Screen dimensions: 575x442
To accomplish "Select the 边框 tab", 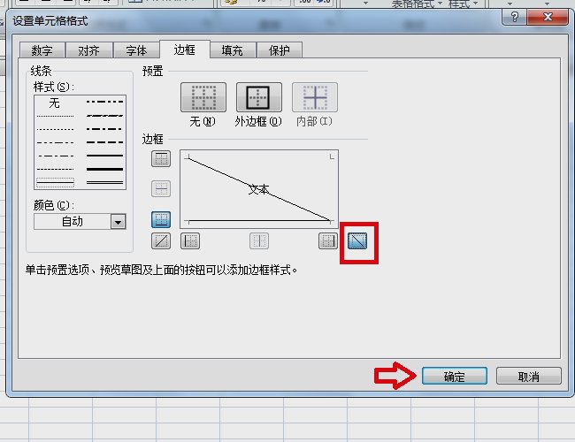I will click(185, 50).
